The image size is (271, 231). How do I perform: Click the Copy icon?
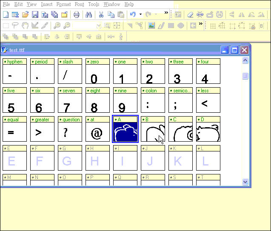click(111, 15)
